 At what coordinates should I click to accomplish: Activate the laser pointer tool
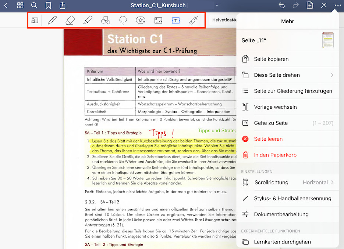point(193,20)
